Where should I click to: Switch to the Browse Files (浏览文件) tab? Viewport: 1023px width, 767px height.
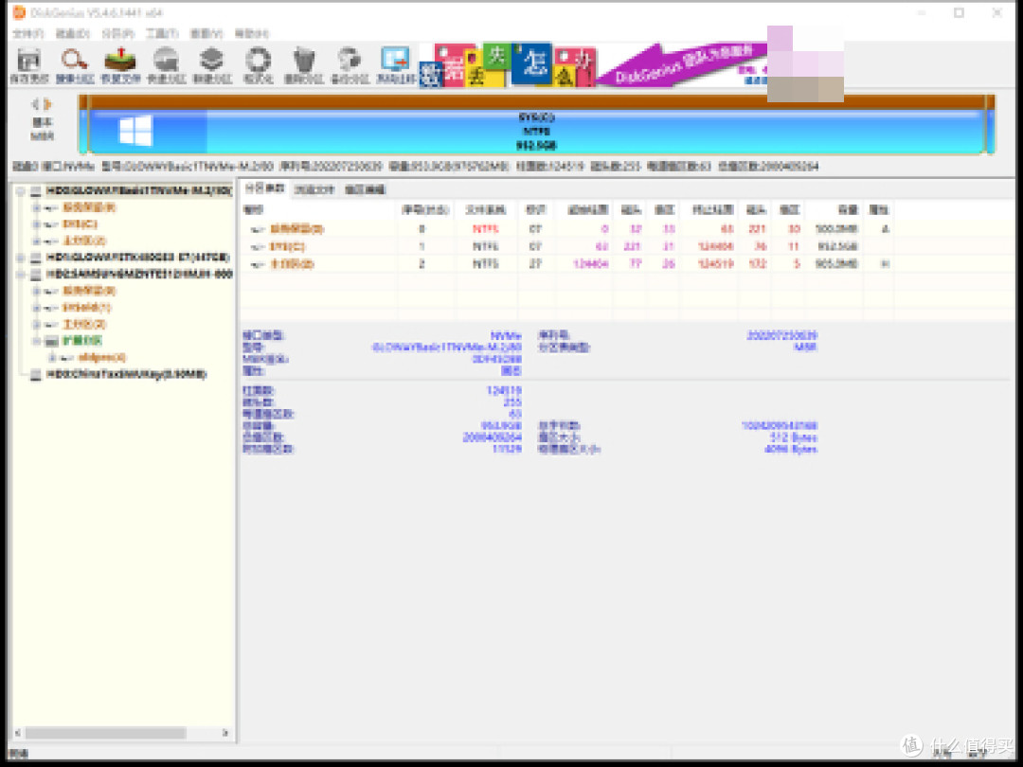314,189
